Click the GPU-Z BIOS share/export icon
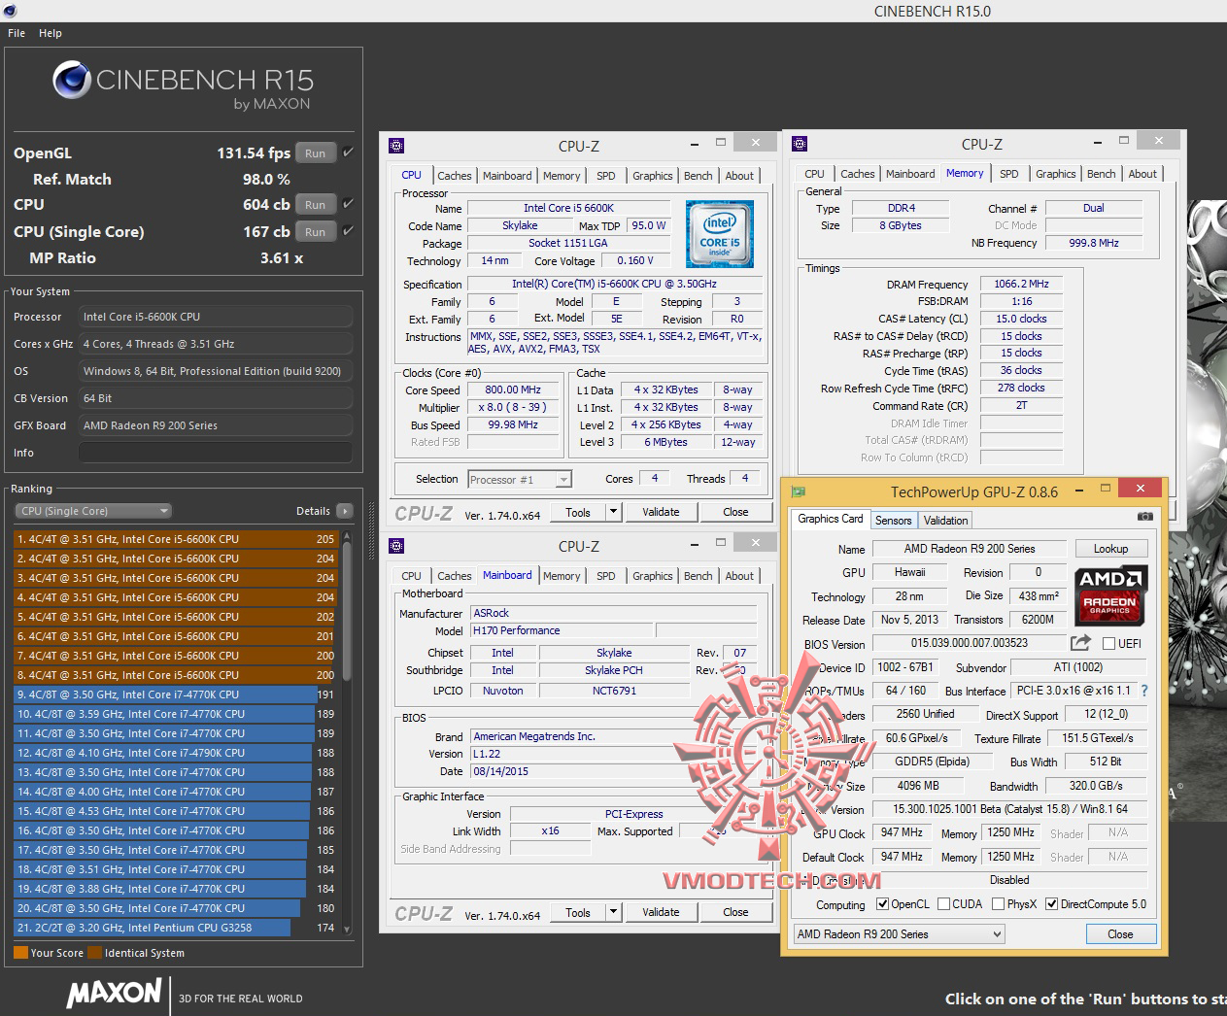The image size is (1227, 1016). point(1080,643)
